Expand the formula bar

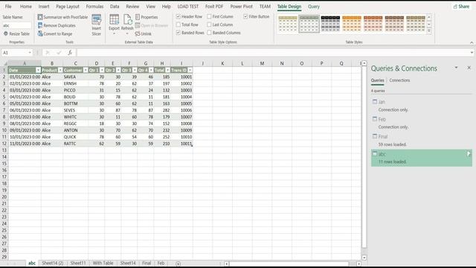tap(472, 53)
